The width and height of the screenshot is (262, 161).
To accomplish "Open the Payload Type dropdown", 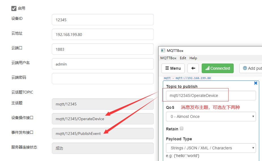I will coord(211,148).
